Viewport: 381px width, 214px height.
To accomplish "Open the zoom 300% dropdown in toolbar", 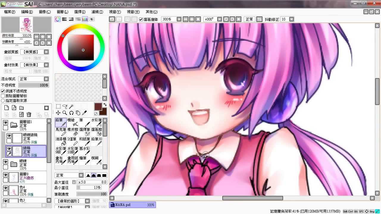I will tap(179, 19).
